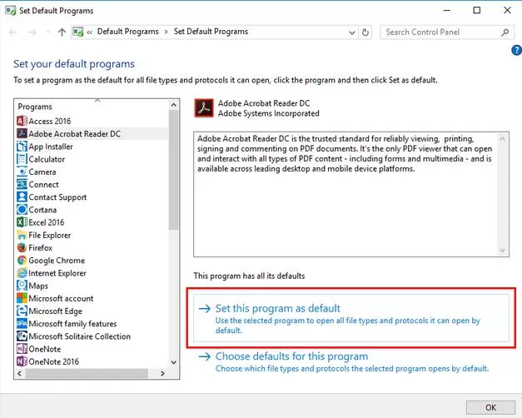Select Excel 2016 in the Programs list

click(92, 222)
